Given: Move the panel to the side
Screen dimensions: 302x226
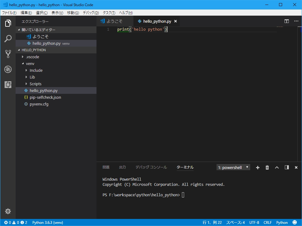Looking at the screenshot, I should 287,167.
